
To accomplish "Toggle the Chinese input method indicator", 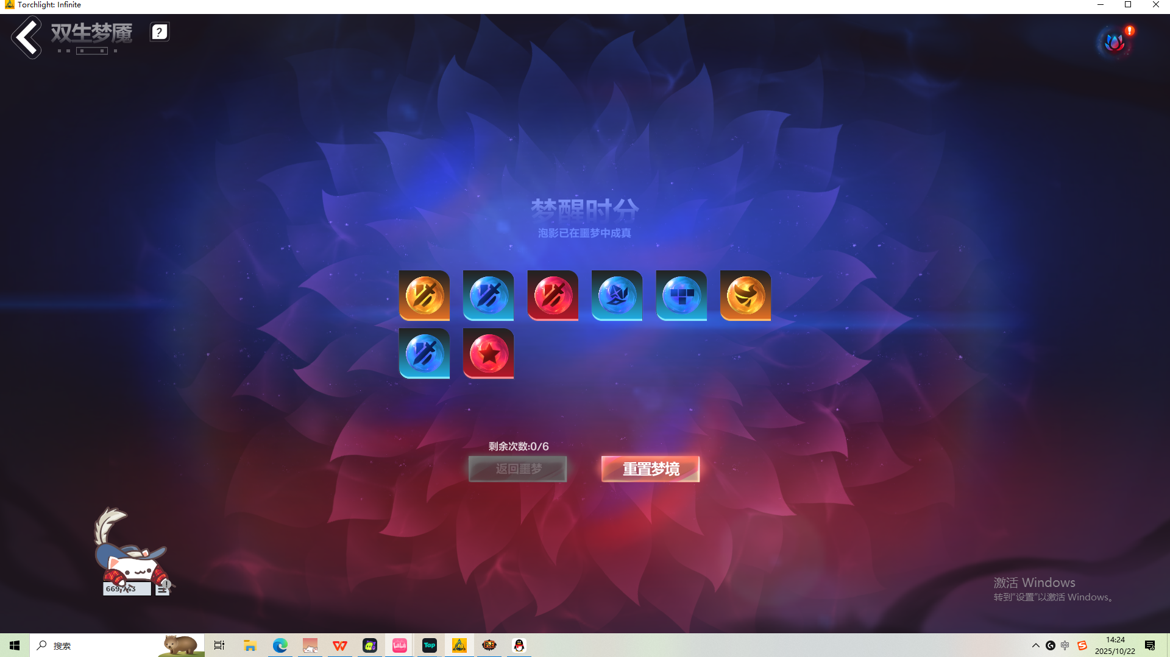I will coord(1065,645).
